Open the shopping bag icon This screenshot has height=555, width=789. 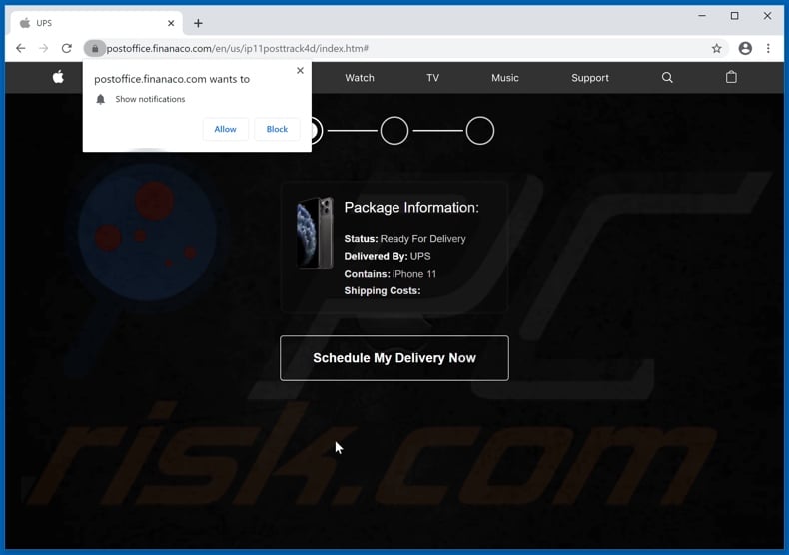tap(731, 77)
